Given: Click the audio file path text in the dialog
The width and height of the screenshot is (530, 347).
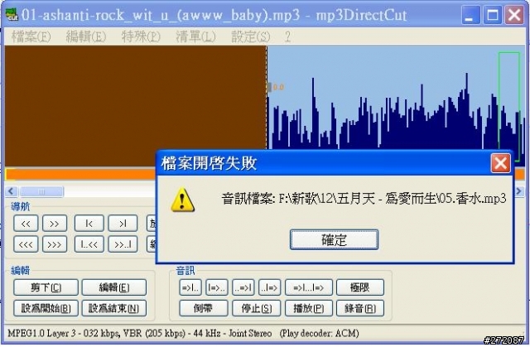Looking at the screenshot, I should 364,199.
